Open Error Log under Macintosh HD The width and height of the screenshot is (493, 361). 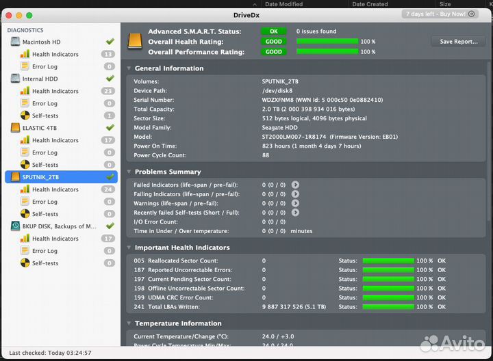tap(62, 66)
